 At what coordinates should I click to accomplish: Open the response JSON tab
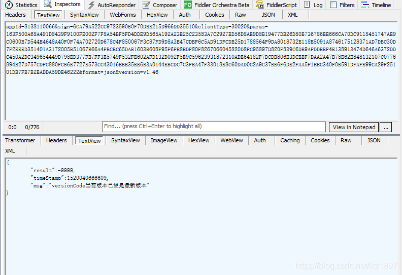[374, 140]
